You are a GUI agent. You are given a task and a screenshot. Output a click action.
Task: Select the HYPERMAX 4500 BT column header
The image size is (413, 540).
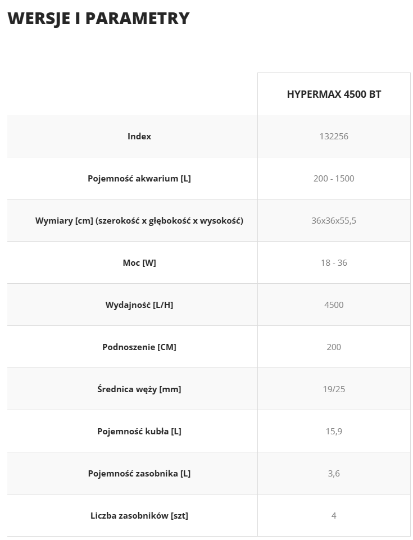click(334, 94)
